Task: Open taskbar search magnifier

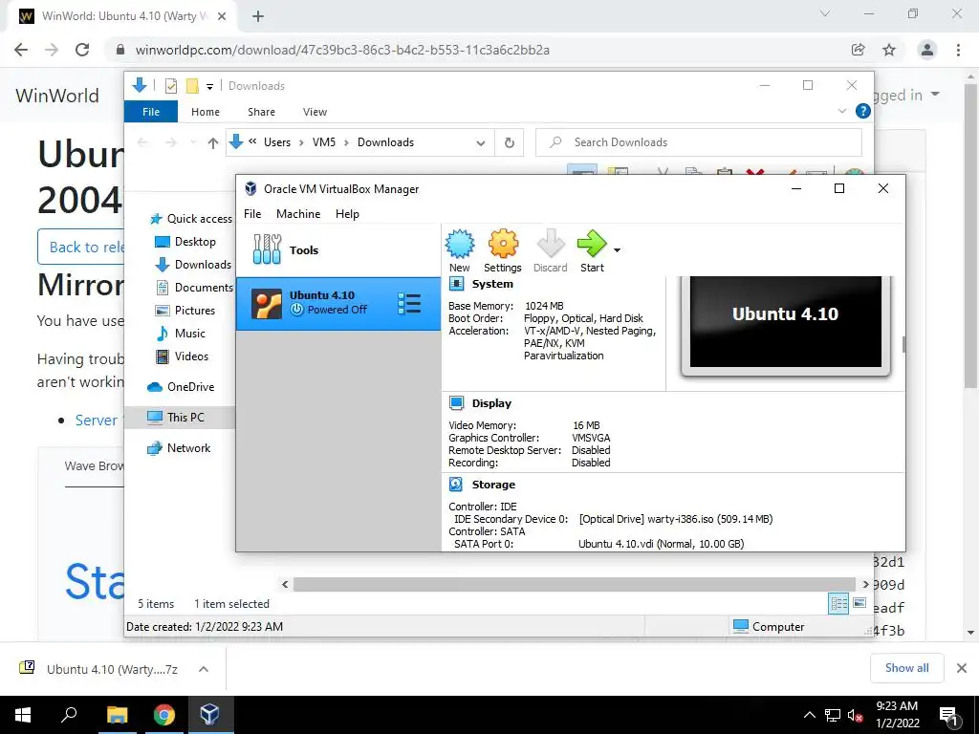Action: (x=69, y=715)
